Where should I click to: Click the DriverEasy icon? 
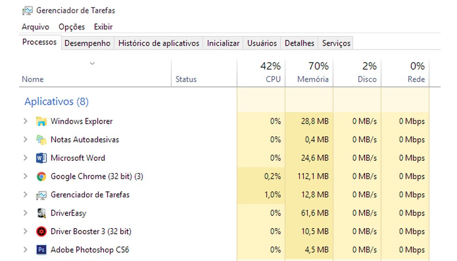point(41,213)
